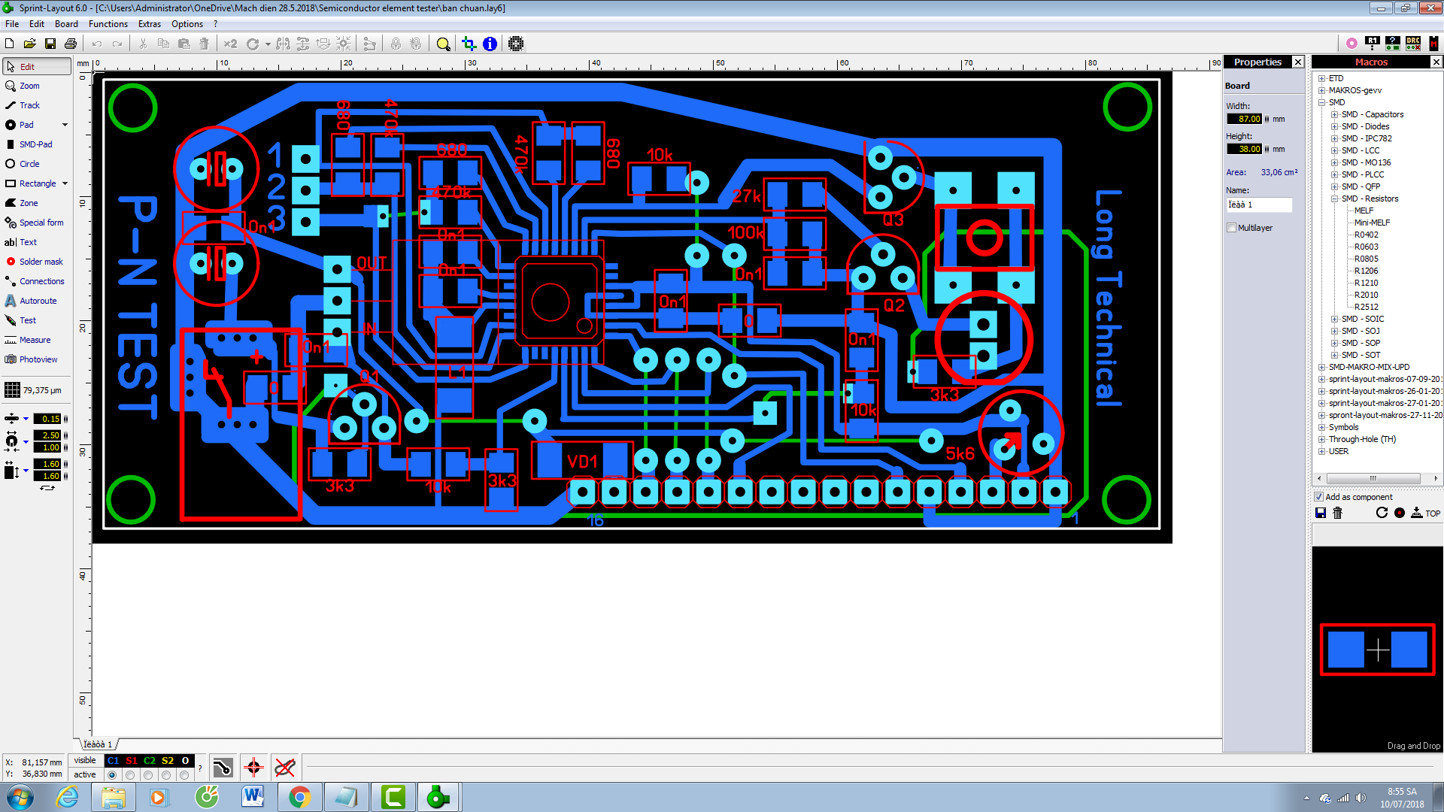Toggle the Multilayer checkbox
This screenshot has height=812, width=1444.
[x=1231, y=228]
